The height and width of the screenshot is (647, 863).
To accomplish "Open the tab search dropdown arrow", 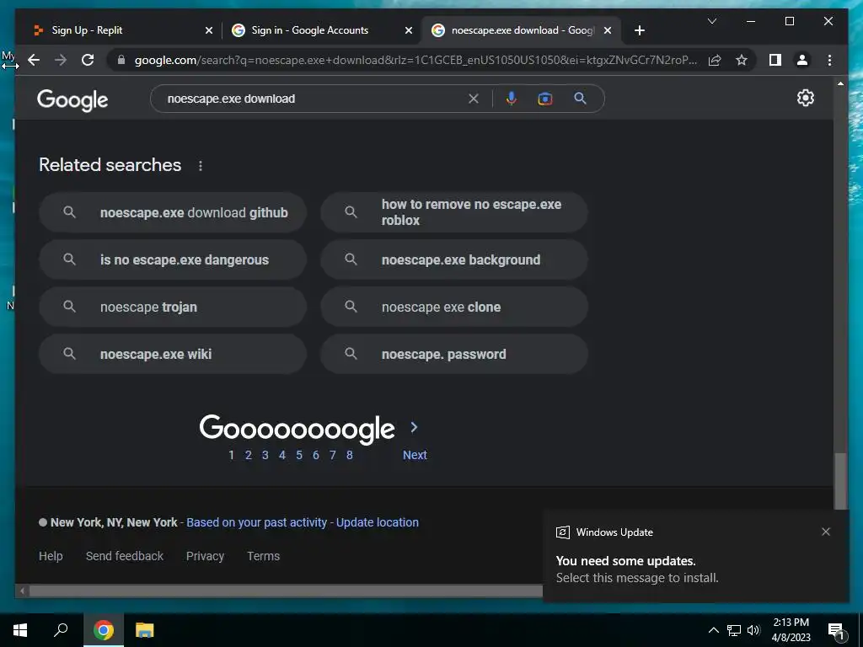I will 711,21.
